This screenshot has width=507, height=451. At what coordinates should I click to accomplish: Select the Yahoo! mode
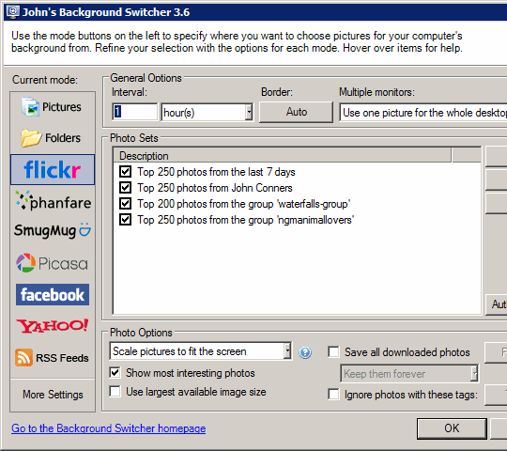pyautogui.click(x=53, y=326)
